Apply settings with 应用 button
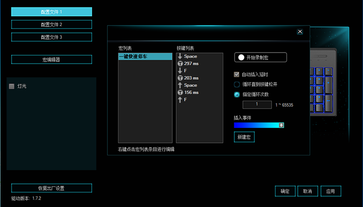 pos(331,191)
